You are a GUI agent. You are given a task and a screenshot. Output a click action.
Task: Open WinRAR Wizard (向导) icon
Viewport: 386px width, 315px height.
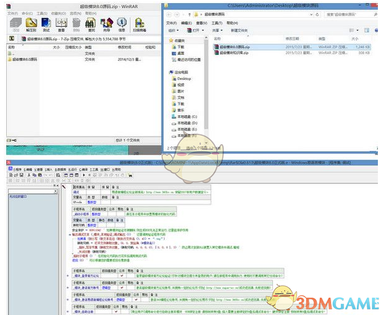coord(107,25)
